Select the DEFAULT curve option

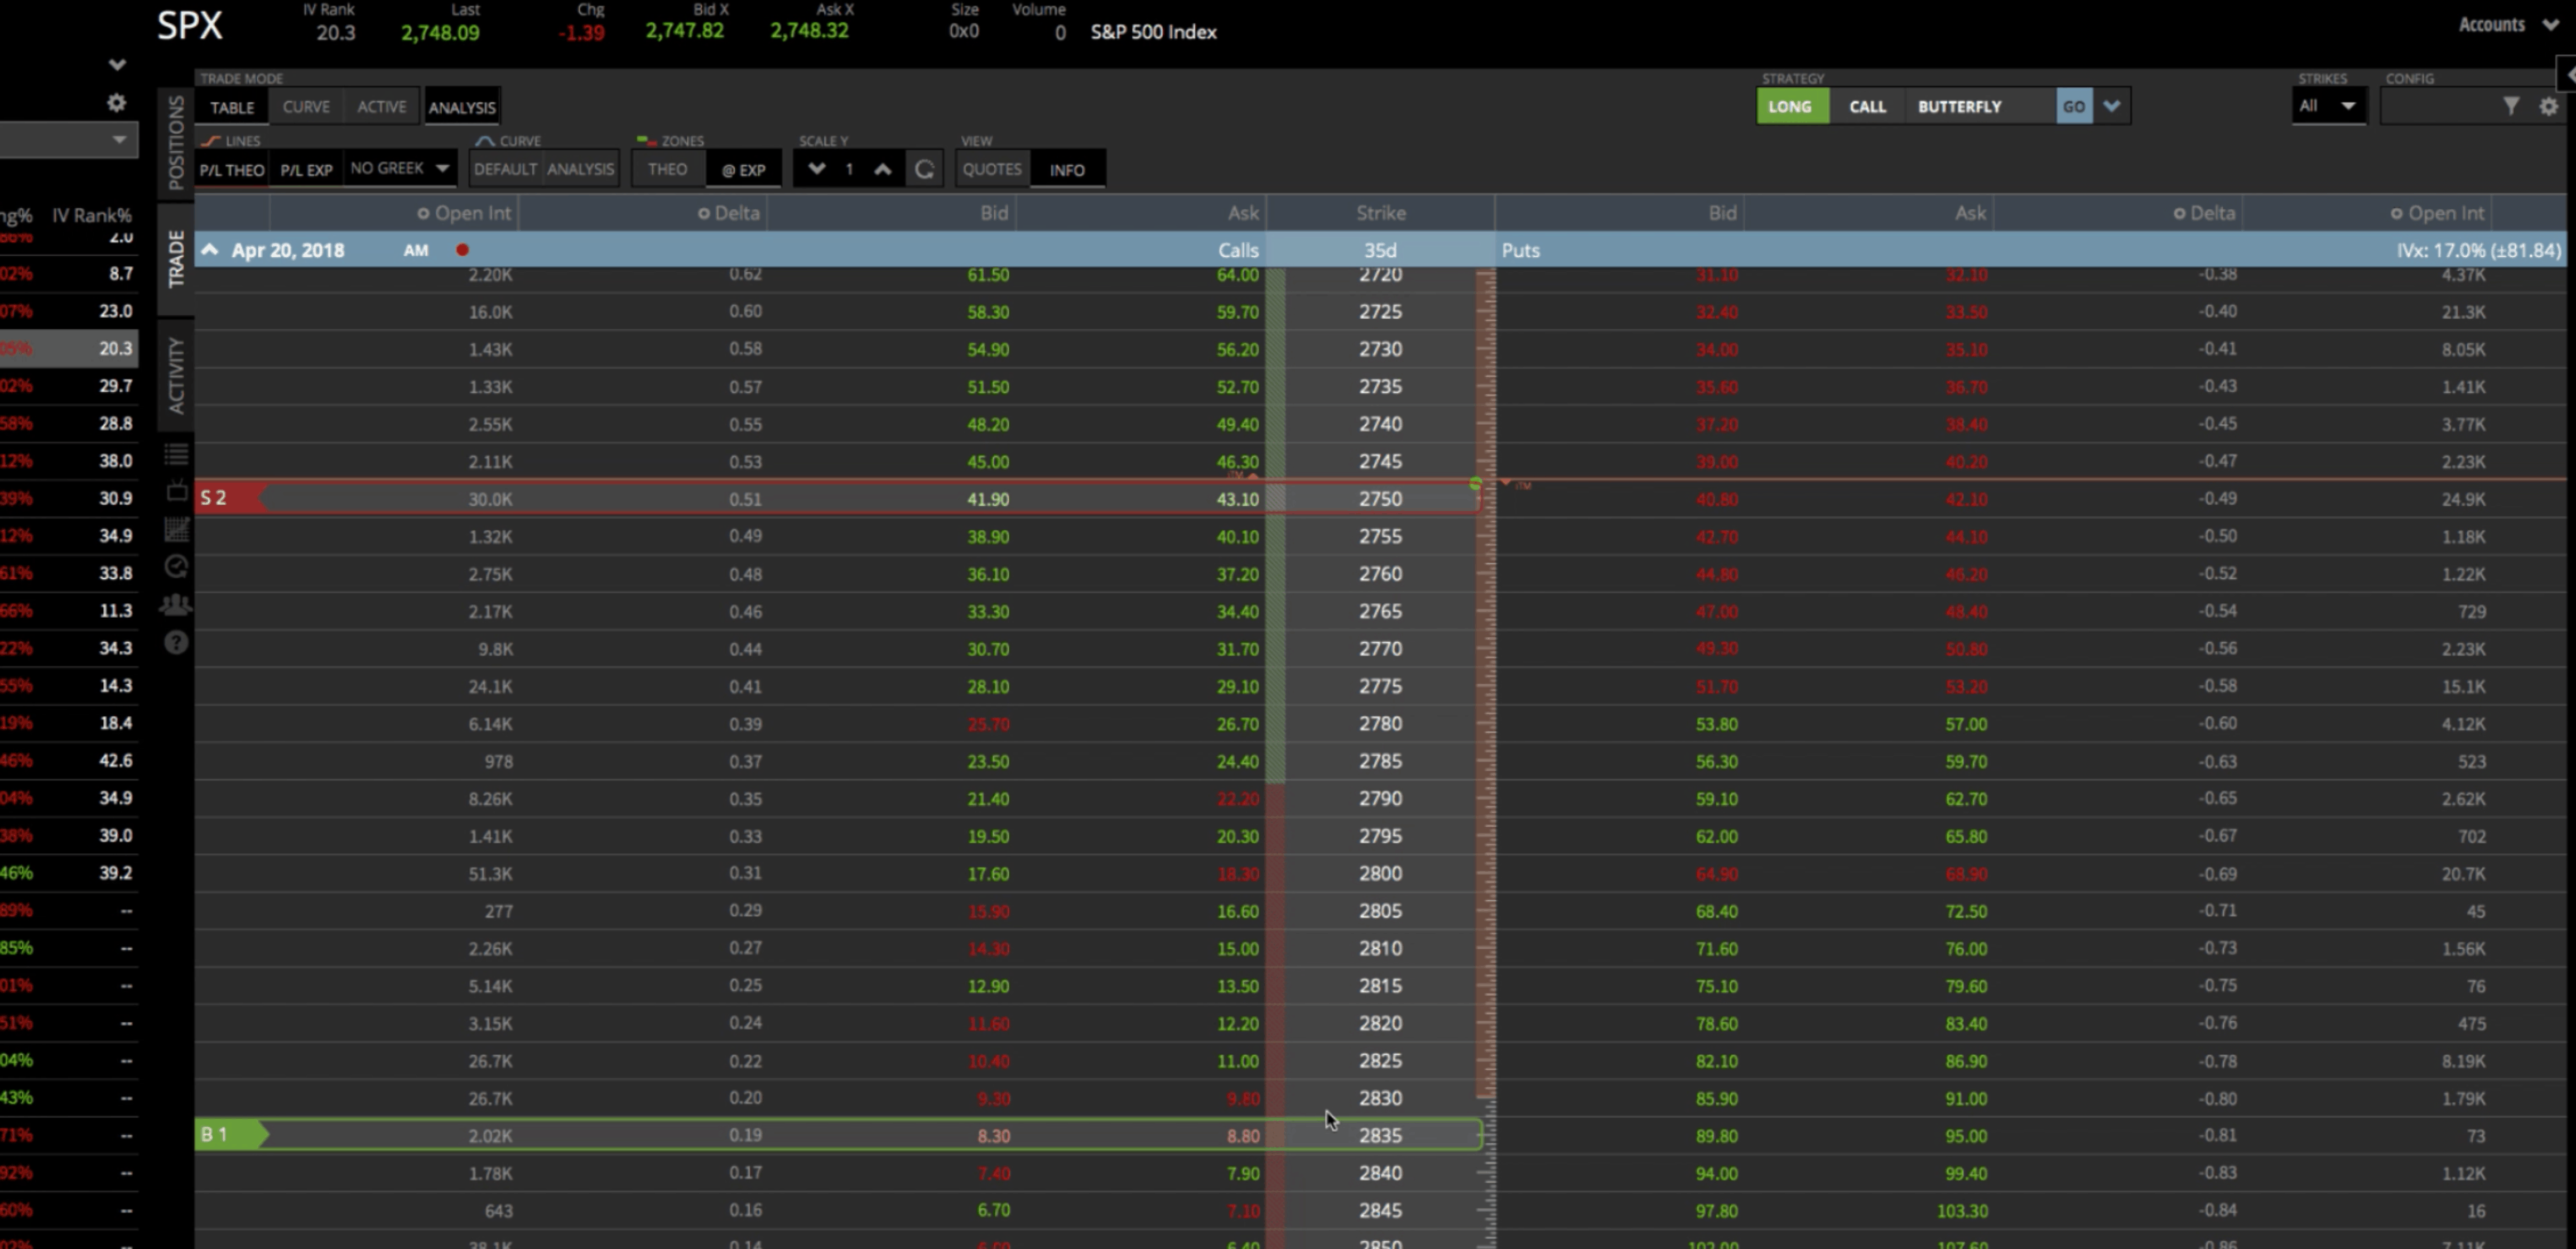tap(505, 169)
